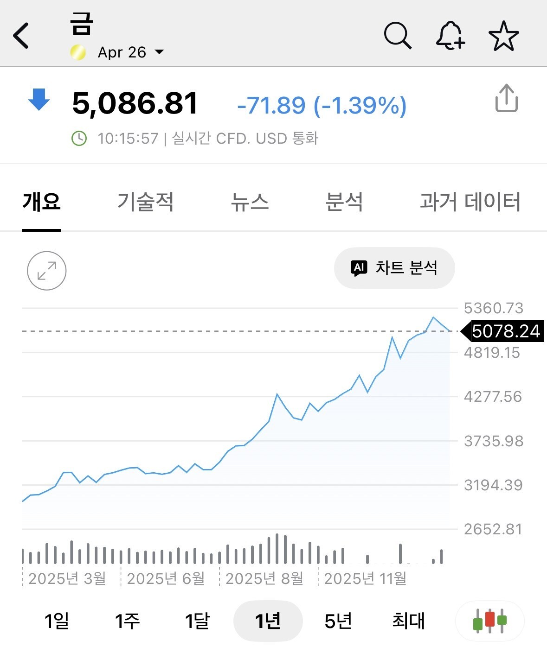Viewport: 547px width, 653px height.
Task: Select the 1주 time range
Action: pos(127,621)
